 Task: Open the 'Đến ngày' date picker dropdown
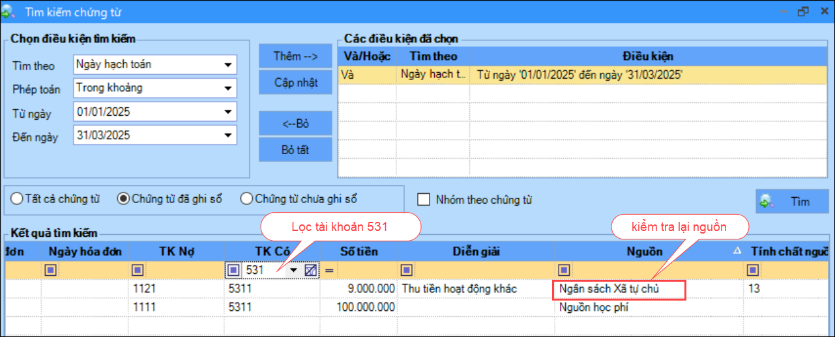click(x=228, y=135)
